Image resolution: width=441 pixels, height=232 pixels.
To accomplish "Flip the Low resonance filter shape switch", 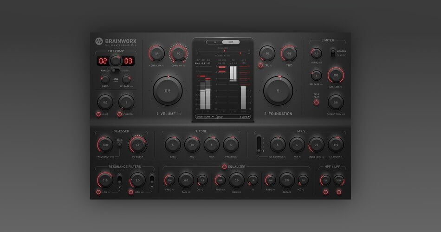I will [x=119, y=180].
